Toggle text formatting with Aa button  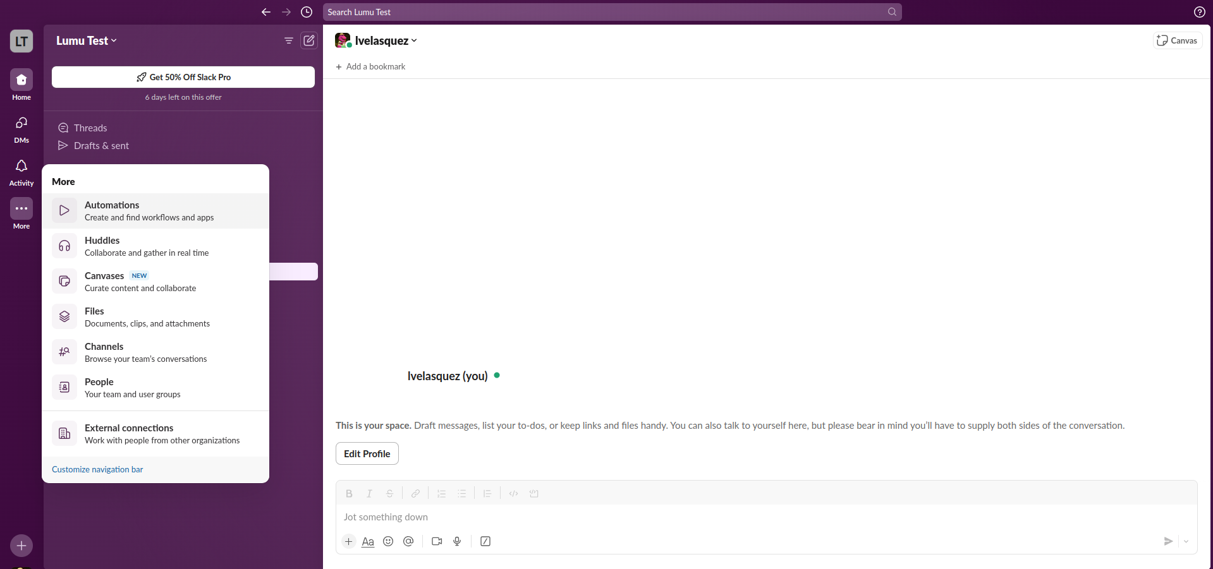[368, 541]
